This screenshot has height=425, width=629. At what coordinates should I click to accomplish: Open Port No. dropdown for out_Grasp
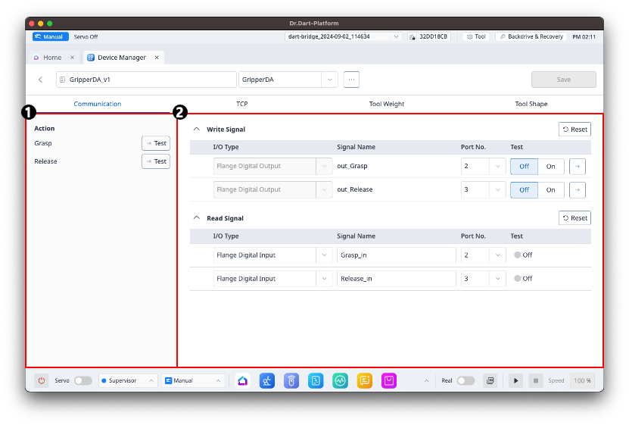(x=482, y=167)
